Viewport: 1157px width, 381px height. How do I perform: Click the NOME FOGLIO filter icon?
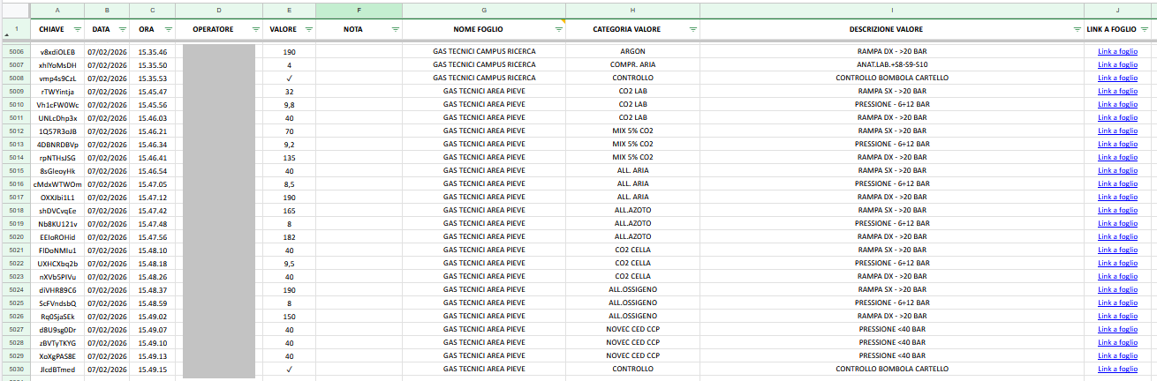click(x=558, y=29)
